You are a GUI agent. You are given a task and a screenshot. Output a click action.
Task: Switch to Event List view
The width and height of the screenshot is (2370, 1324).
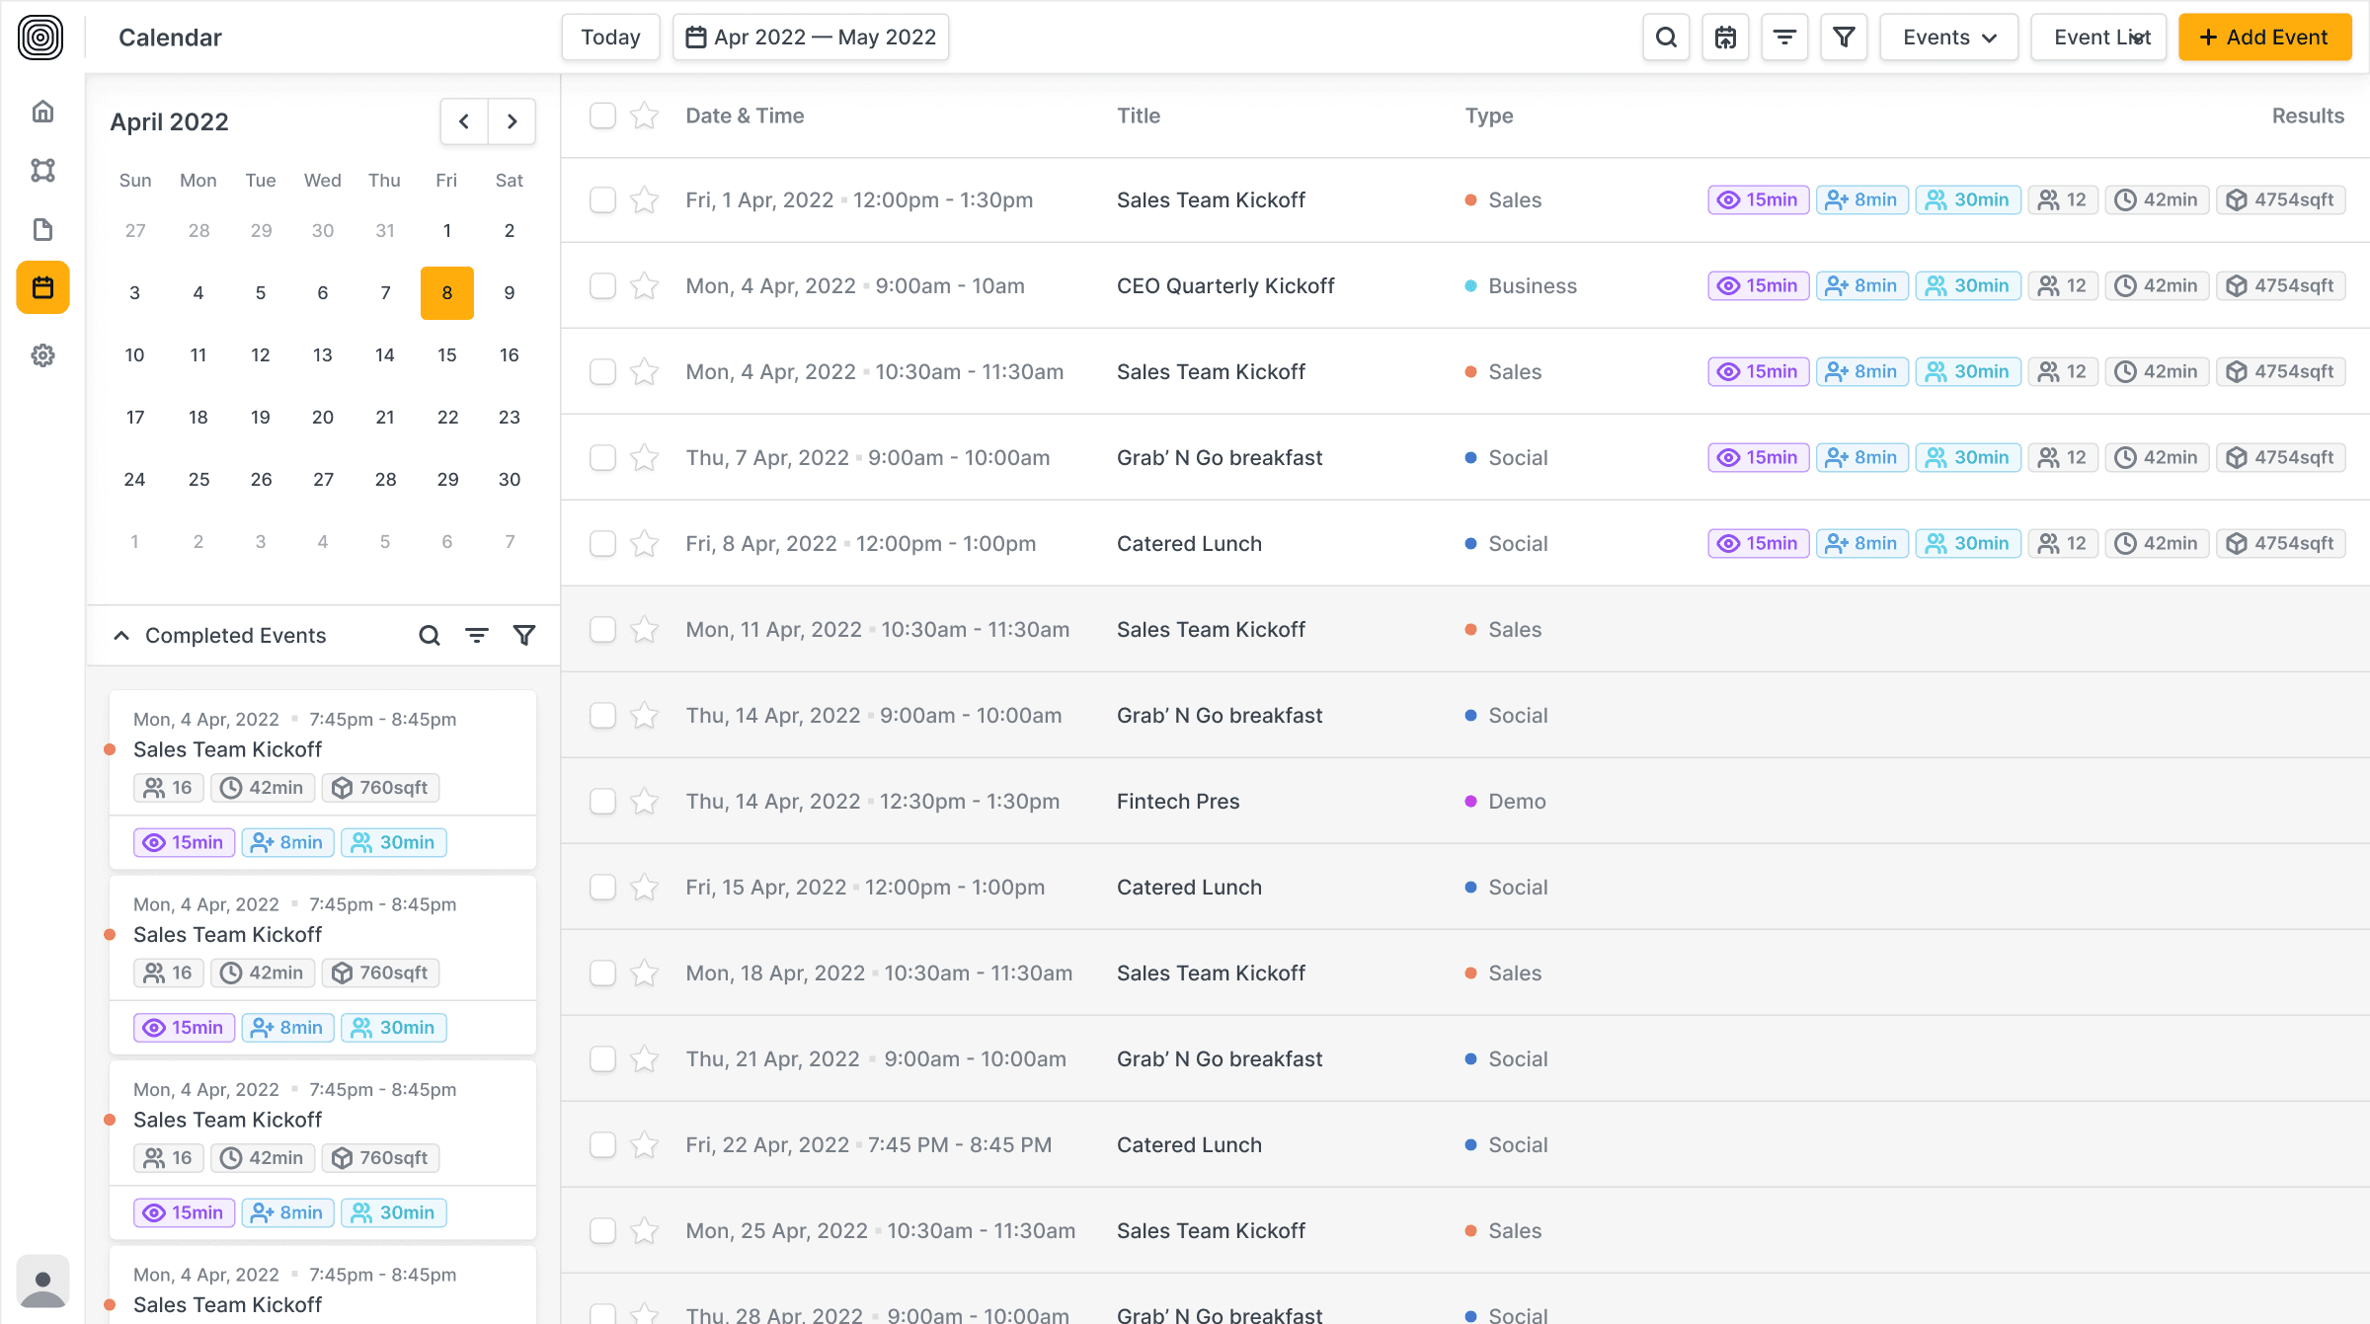point(2098,38)
